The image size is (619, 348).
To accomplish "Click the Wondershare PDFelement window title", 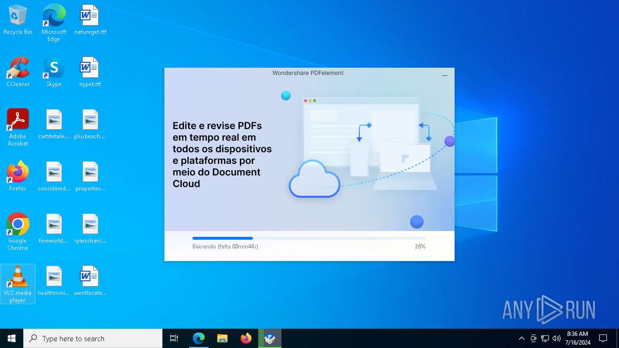I will tap(308, 73).
